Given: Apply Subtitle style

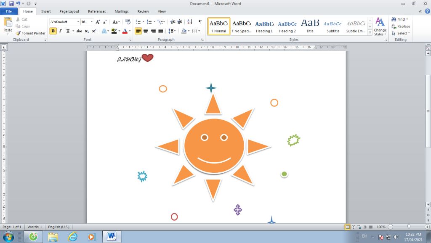Looking at the screenshot, I should coord(333,26).
